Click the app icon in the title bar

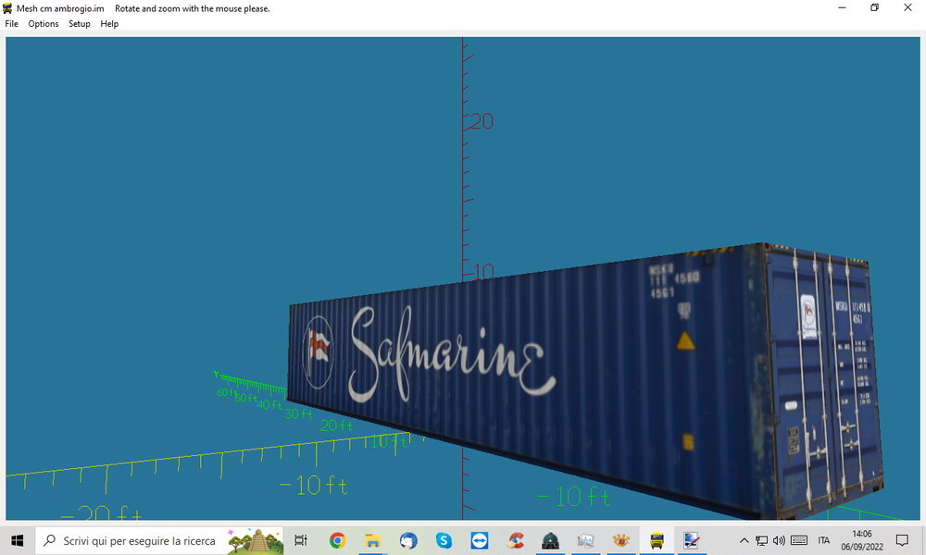tap(7, 8)
